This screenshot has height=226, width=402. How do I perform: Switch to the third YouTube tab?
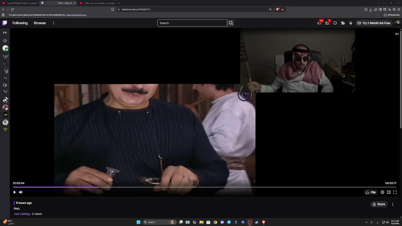tap(97, 3)
